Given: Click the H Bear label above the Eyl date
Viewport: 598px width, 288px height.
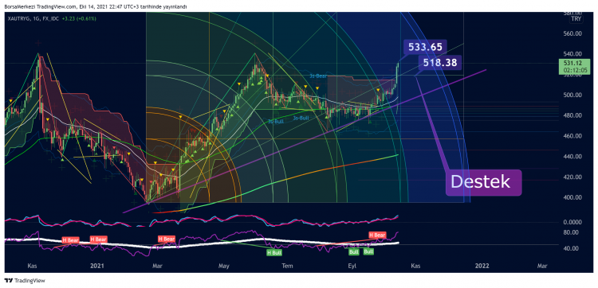Looking at the screenshot, I should coord(377,235).
